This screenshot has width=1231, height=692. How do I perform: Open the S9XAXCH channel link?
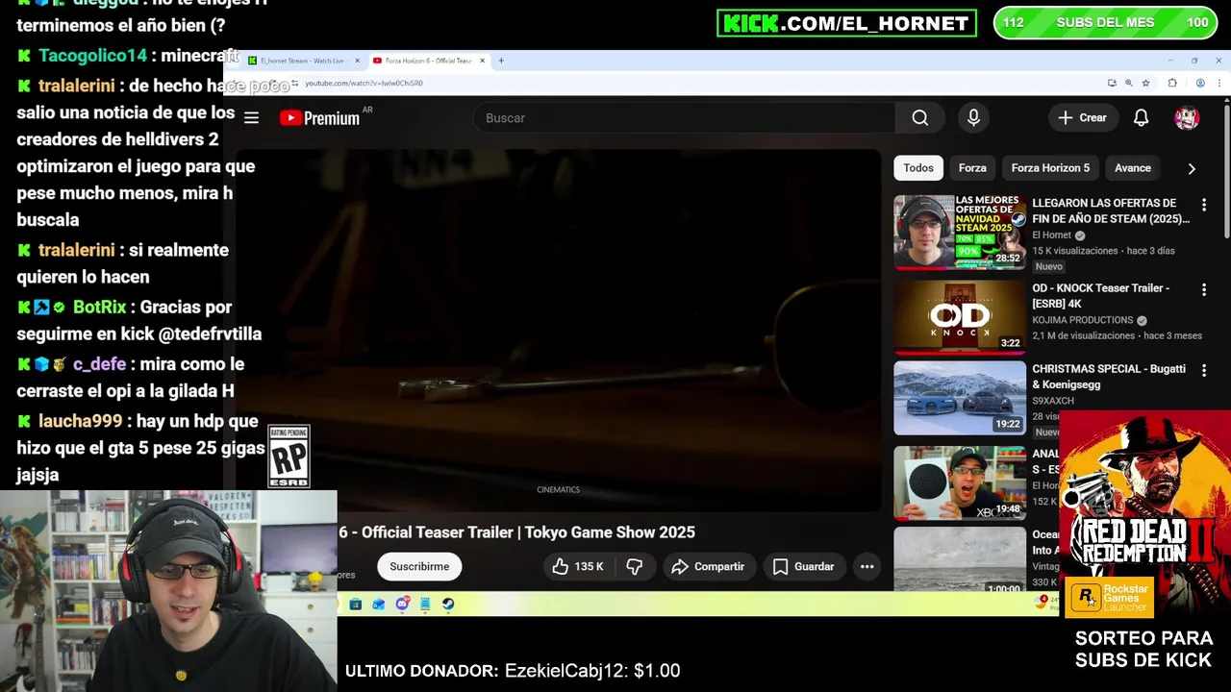(1055, 400)
